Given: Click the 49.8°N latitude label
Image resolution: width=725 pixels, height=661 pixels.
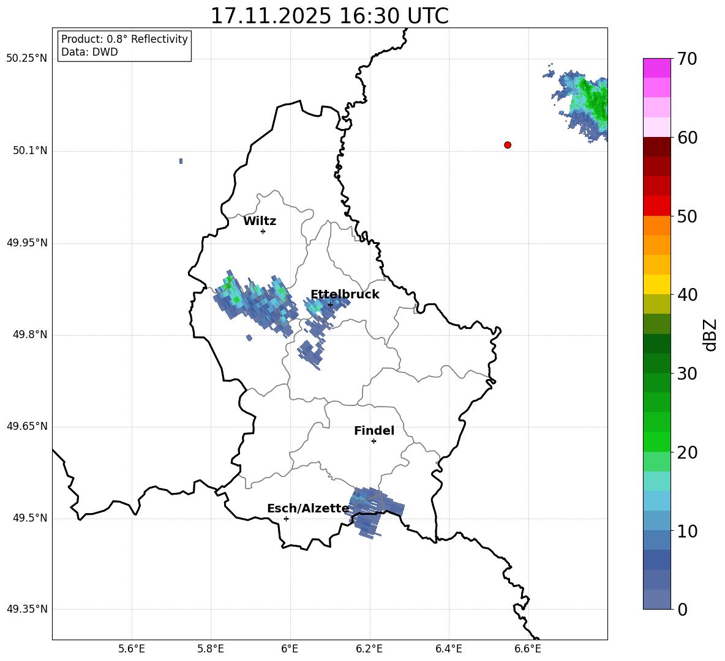Looking at the screenshot, I should click(x=29, y=334).
